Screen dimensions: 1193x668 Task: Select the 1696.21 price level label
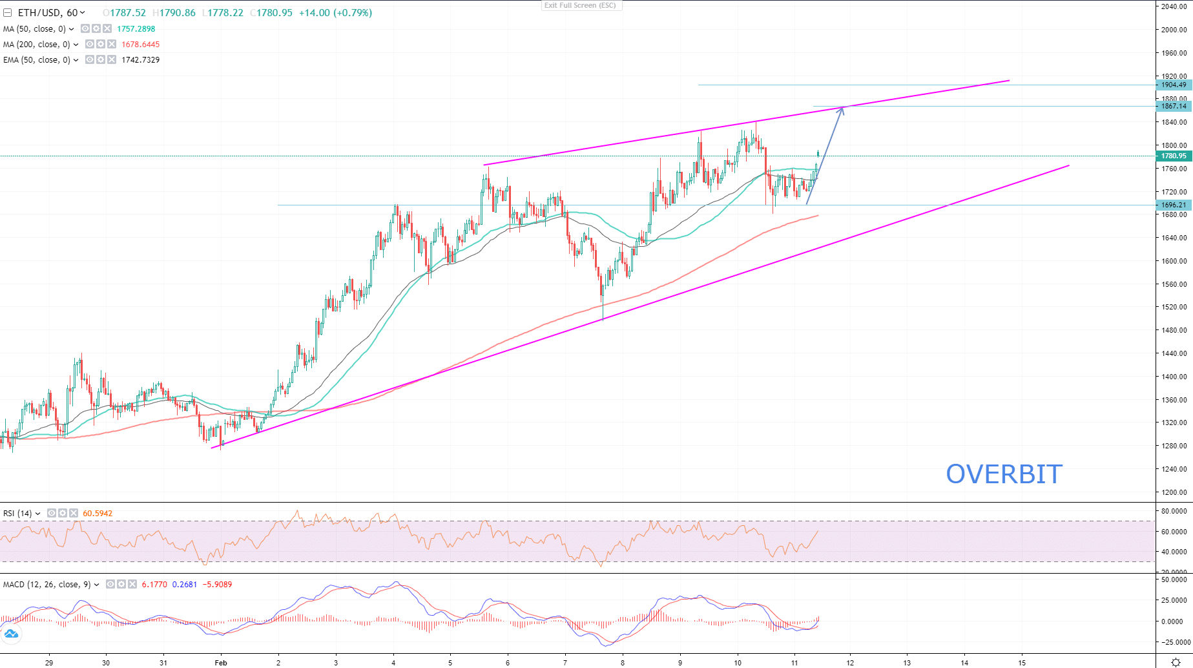click(1174, 205)
